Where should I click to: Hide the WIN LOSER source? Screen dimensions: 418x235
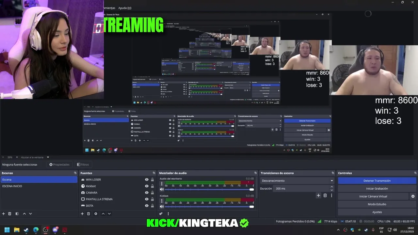[147, 180]
